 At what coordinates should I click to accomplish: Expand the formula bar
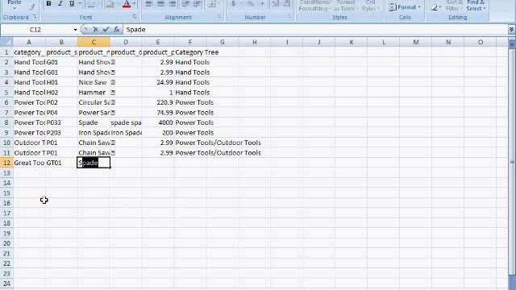pos(511,30)
